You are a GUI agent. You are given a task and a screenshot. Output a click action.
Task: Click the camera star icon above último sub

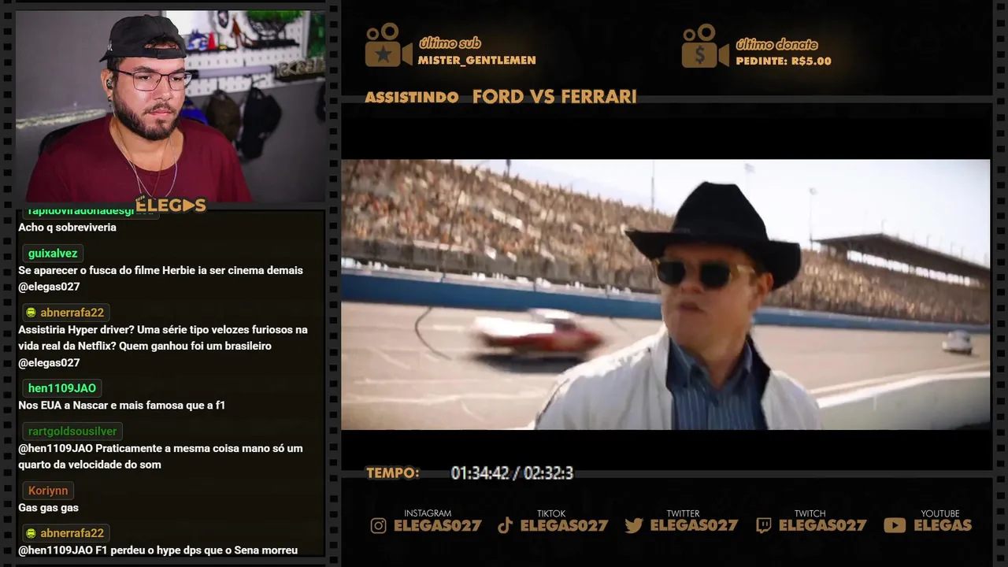(x=388, y=45)
